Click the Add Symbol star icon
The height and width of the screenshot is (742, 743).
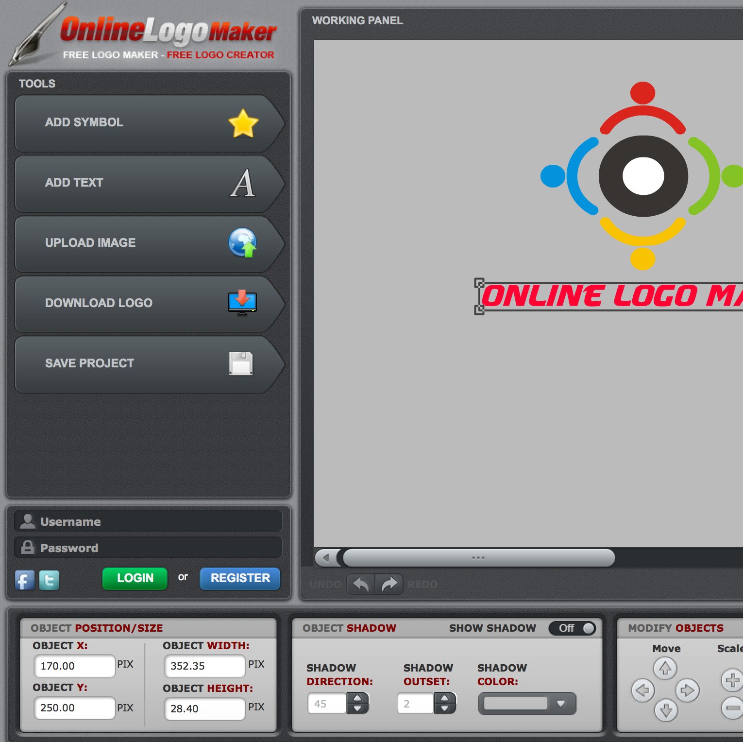pyautogui.click(x=243, y=123)
